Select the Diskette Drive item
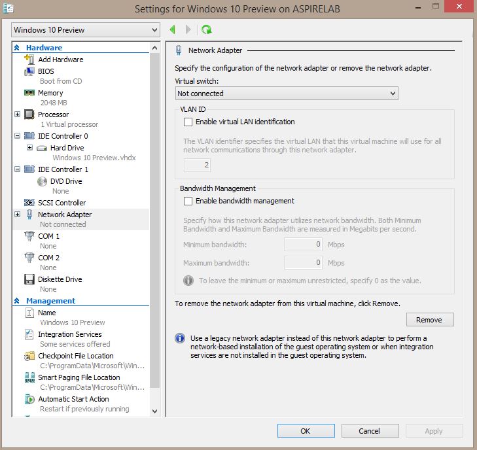The height and width of the screenshot is (450, 477). tap(60, 279)
